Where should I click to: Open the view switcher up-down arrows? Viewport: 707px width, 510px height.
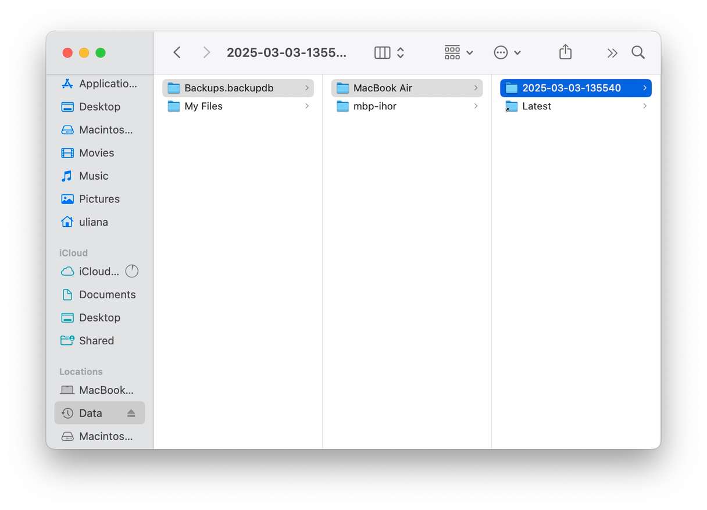[x=401, y=53]
